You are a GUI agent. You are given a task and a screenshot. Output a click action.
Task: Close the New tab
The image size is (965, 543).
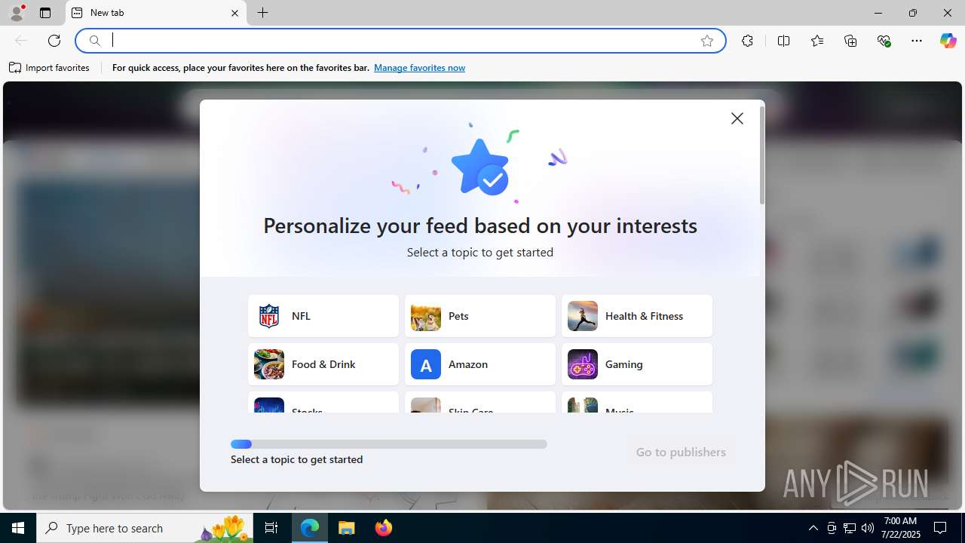(x=234, y=13)
